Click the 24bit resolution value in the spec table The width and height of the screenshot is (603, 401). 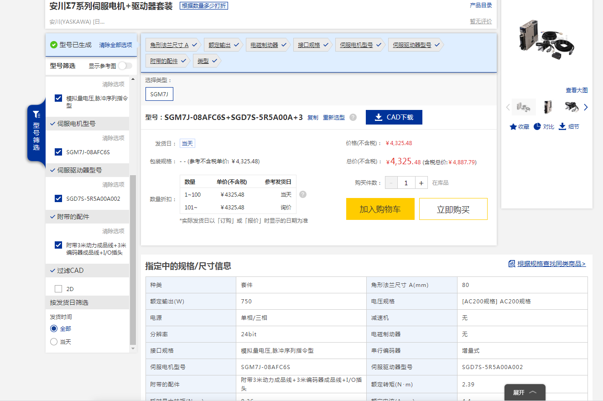pos(249,334)
